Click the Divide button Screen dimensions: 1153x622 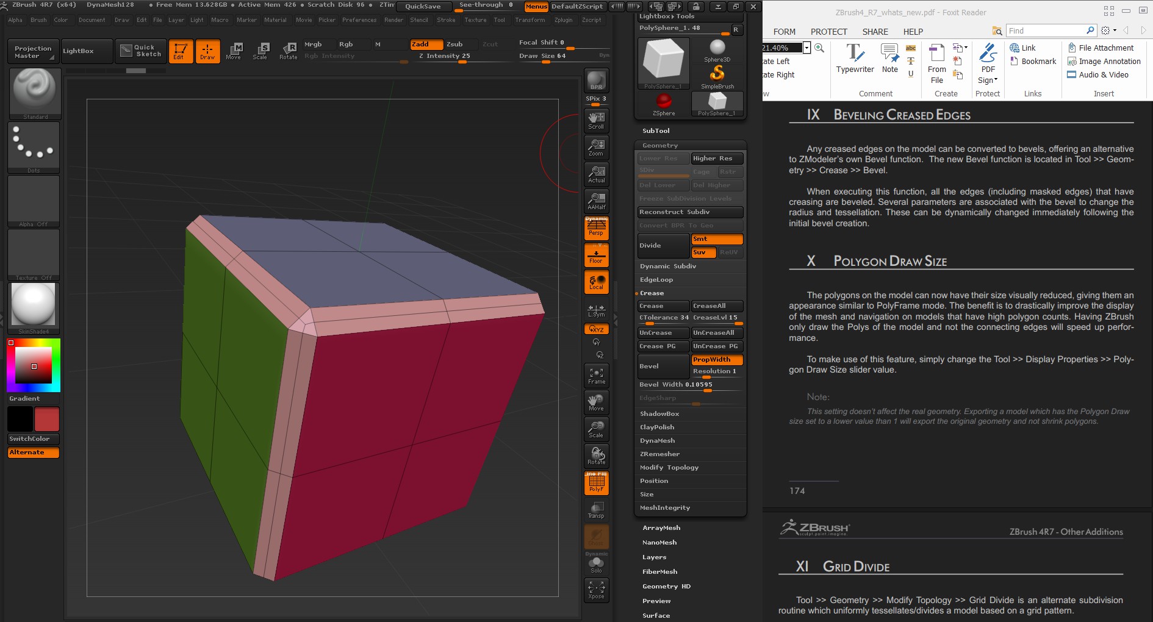pos(663,246)
